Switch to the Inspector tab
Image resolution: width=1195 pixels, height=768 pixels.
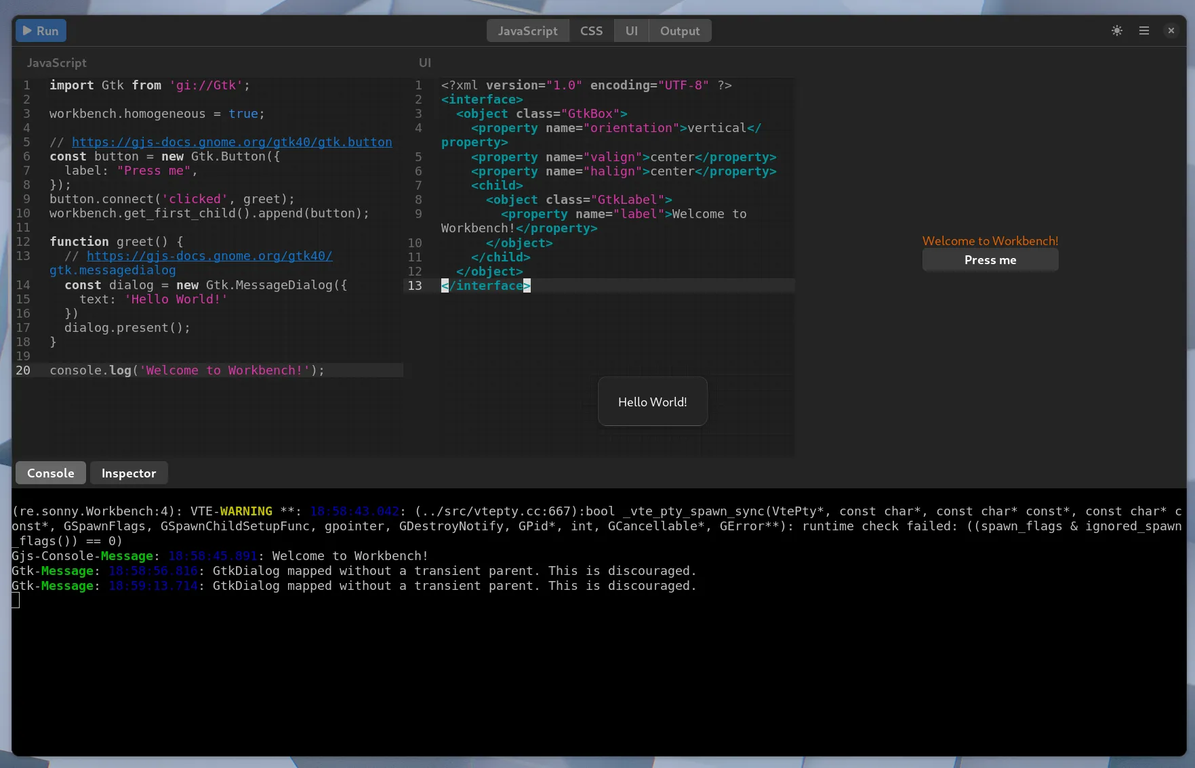point(129,473)
